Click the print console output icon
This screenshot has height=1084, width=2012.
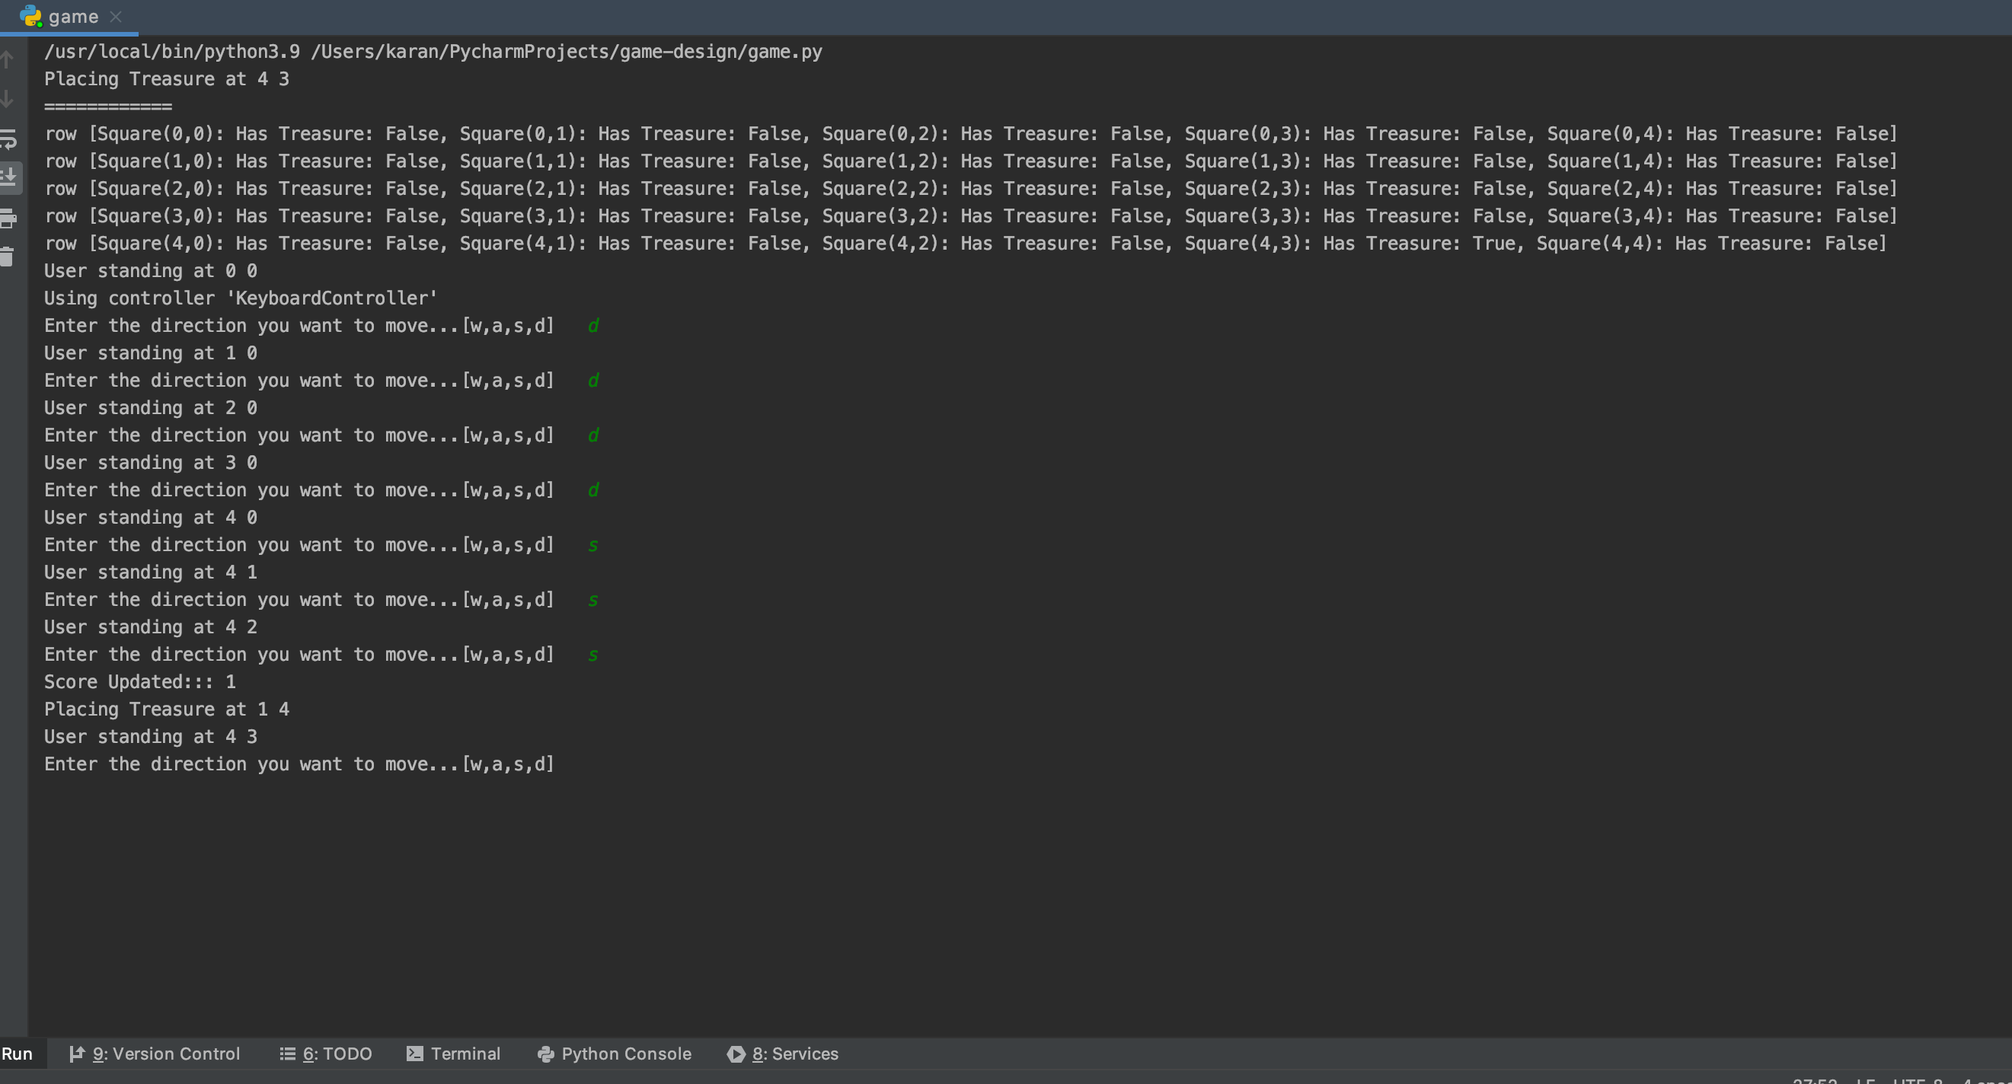pos(8,218)
